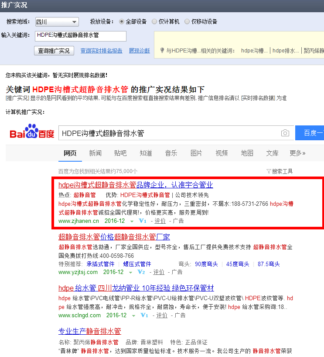324x357 pixels.
Task: Switch to 文库 tab
Action: [272, 153]
